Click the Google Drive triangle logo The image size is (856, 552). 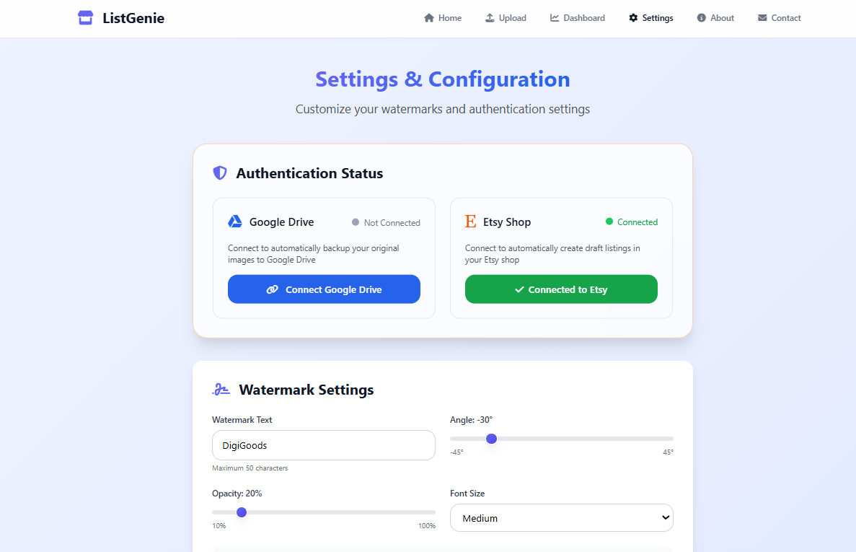235,221
